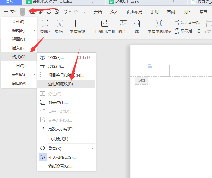
Task: Click 显示前一项 button
Action: [188, 22]
